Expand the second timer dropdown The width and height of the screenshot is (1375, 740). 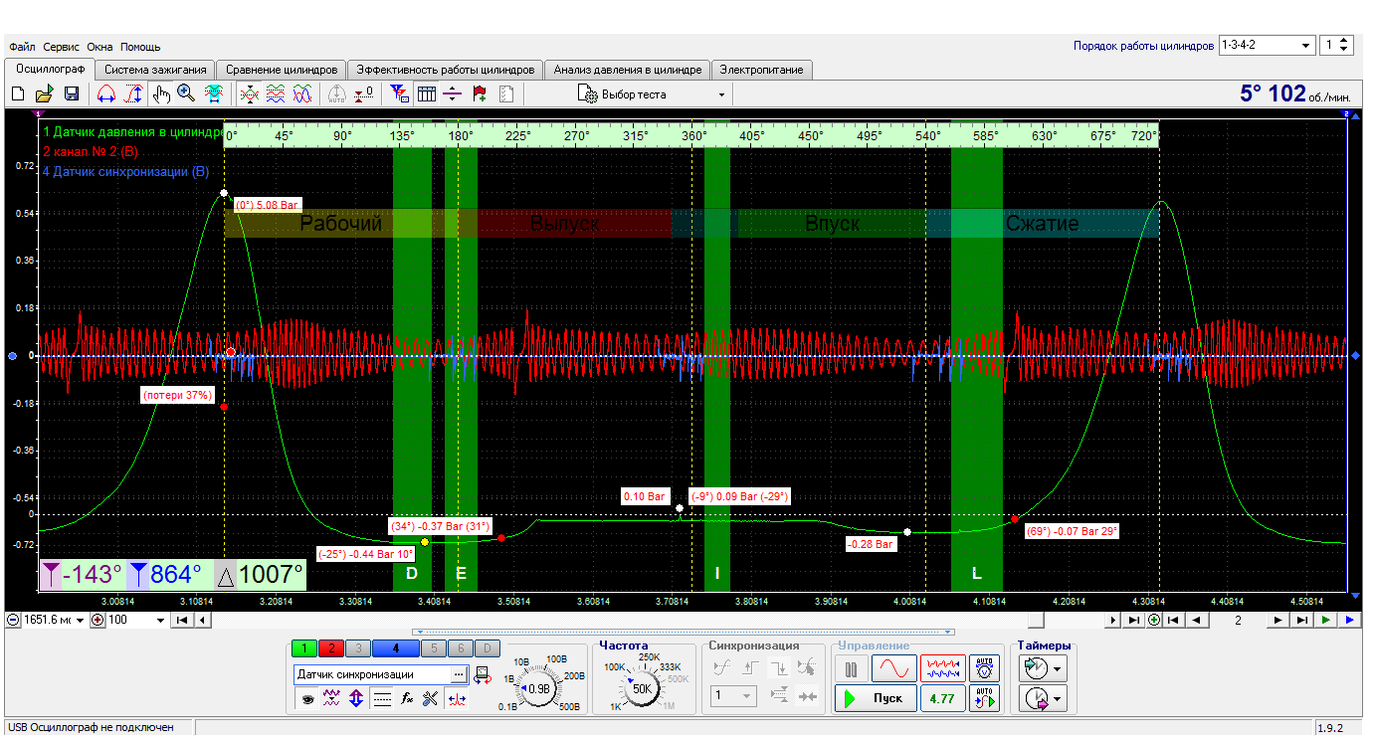1057,699
